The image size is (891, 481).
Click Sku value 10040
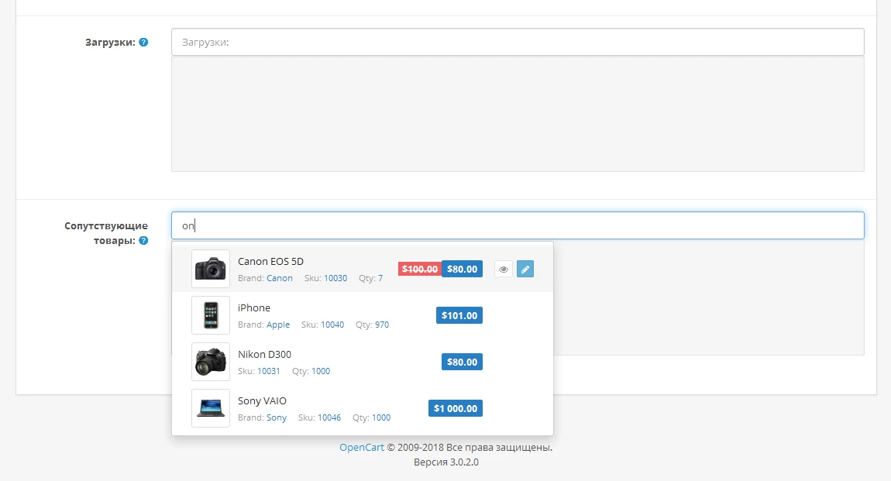coord(332,325)
